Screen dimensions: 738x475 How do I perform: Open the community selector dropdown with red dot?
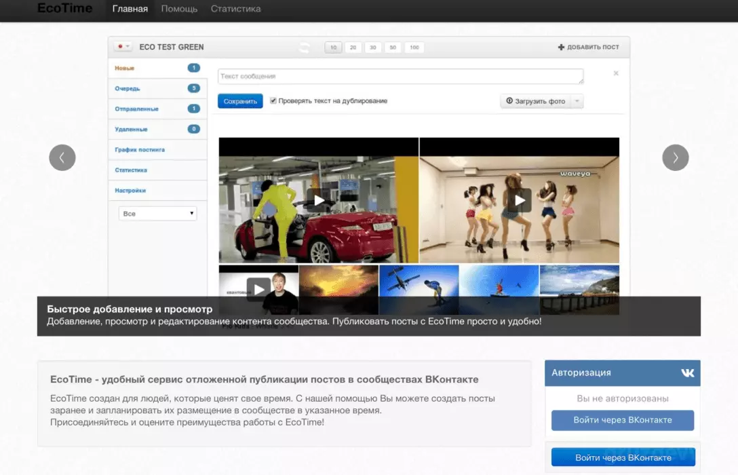(x=123, y=47)
